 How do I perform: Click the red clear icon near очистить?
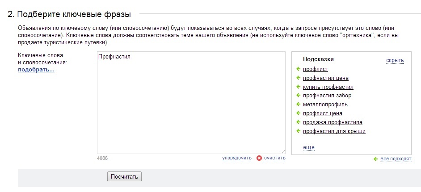point(259,158)
